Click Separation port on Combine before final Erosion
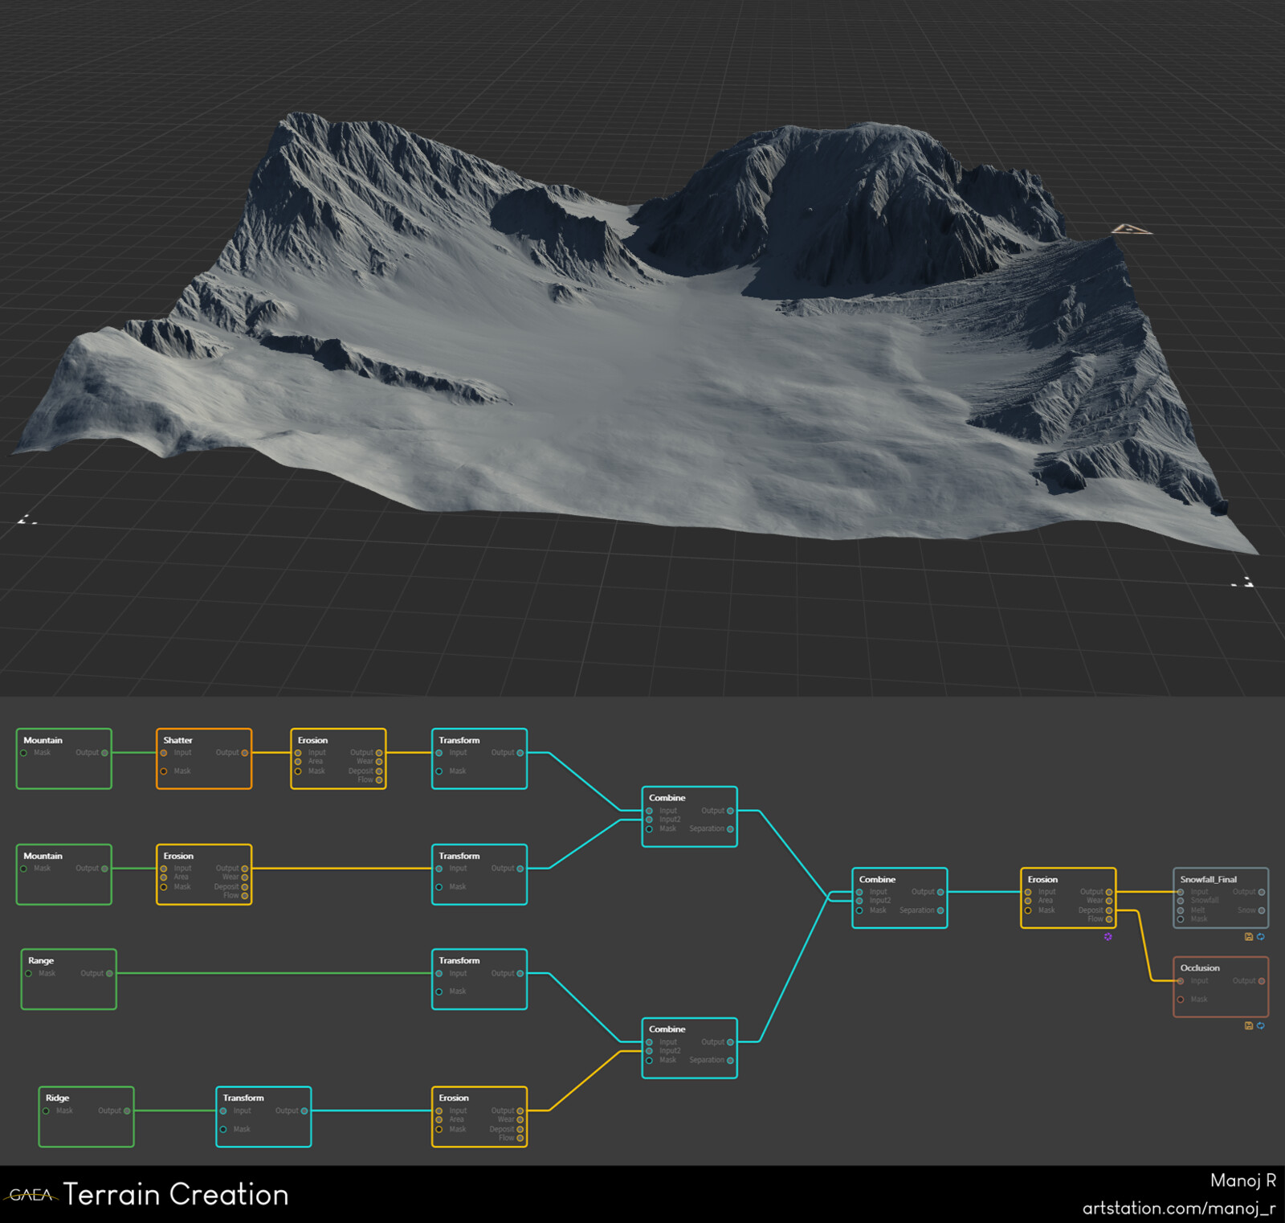This screenshot has width=1285, height=1223. coord(940,910)
